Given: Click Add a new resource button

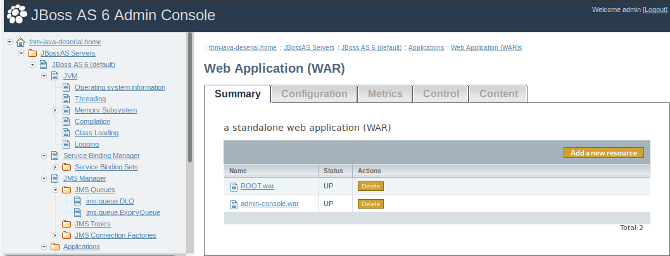Looking at the screenshot, I should (604, 153).
